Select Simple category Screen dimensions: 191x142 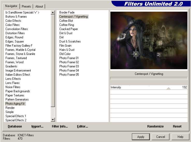point(10,112)
